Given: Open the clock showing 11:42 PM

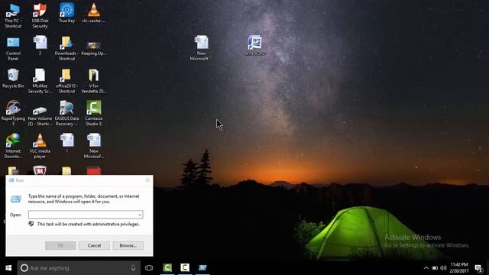Looking at the screenshot, I should coord(459,268).
